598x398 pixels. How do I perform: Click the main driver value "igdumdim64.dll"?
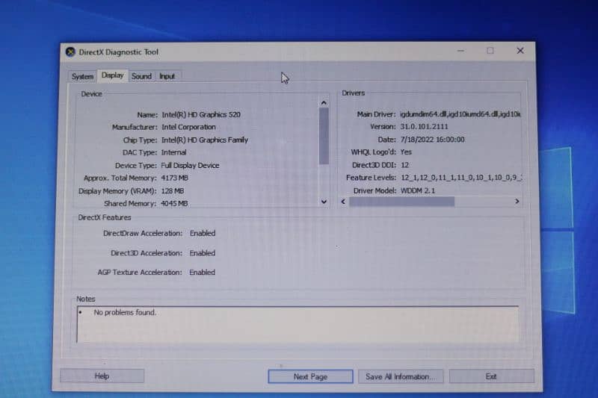[x=423, y=114]
